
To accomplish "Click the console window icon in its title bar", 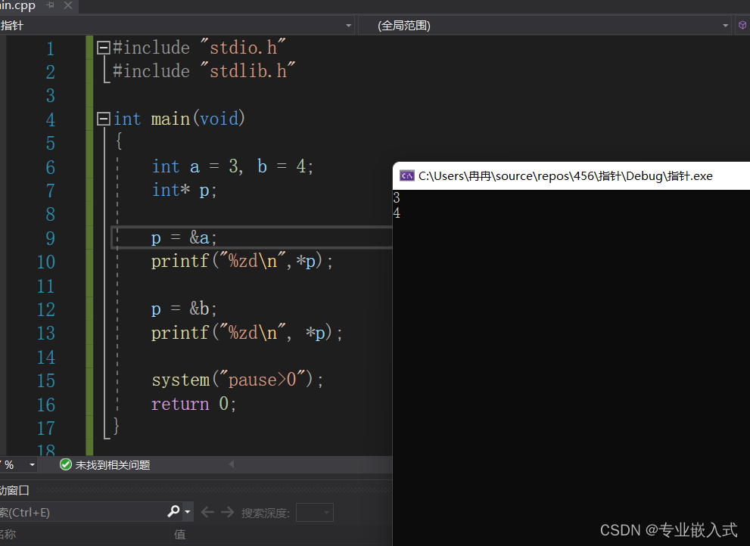I will point(407,176).
